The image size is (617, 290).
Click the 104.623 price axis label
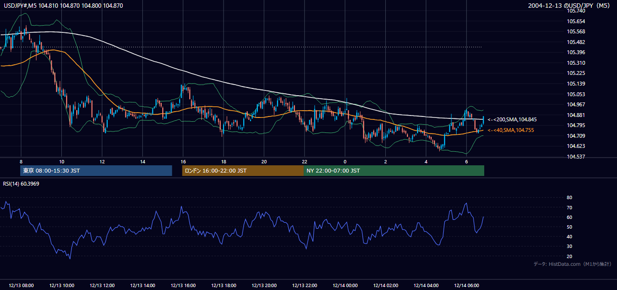(575, 146)
